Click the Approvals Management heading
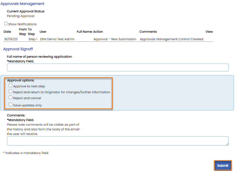 22,4
